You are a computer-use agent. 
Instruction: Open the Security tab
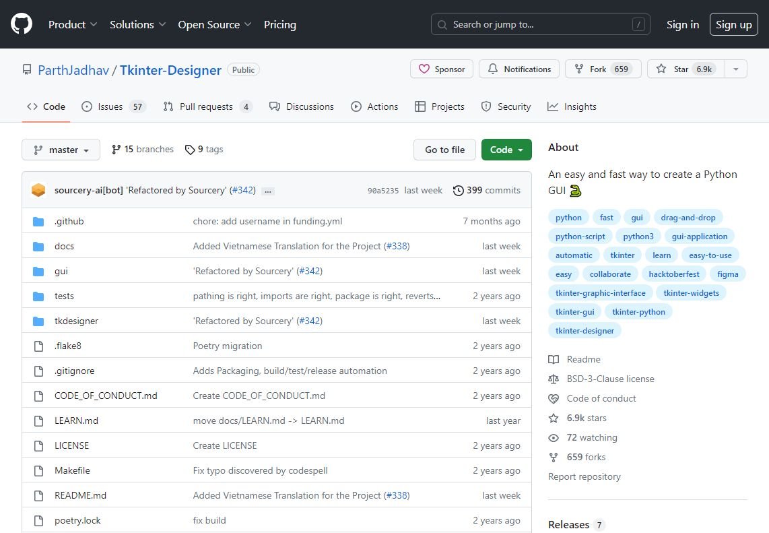coord(506,106)
